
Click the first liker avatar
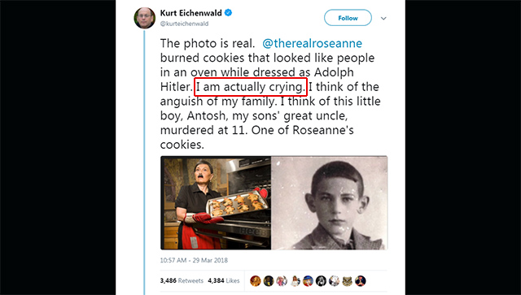(x=256, y=281)
